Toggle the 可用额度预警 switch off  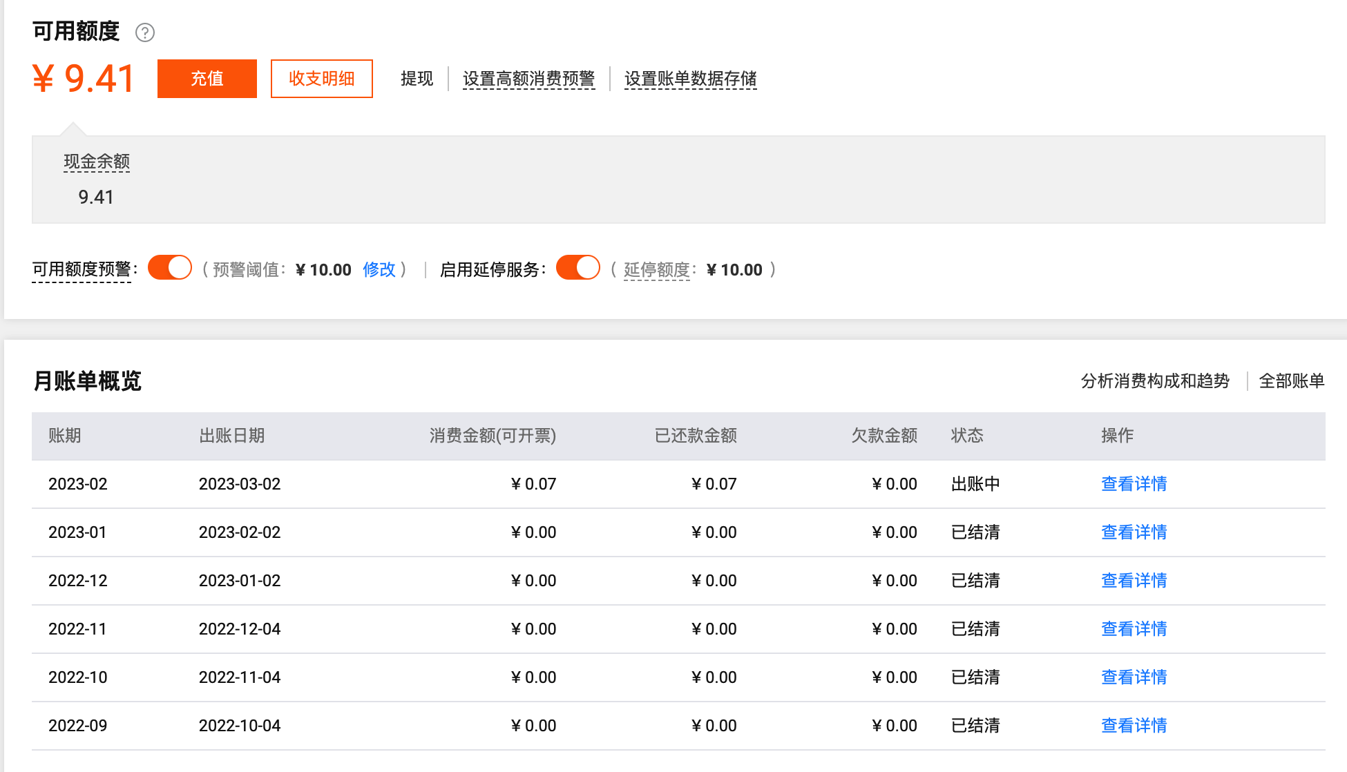(x=170, y=268)
